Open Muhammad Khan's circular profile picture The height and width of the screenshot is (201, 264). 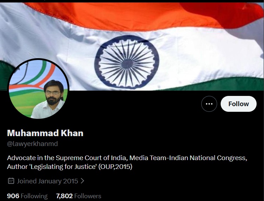coord(38,89)
